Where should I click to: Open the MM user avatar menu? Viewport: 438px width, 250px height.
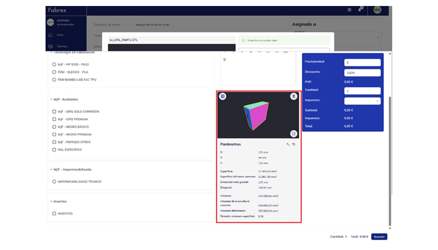click(377, 9)
